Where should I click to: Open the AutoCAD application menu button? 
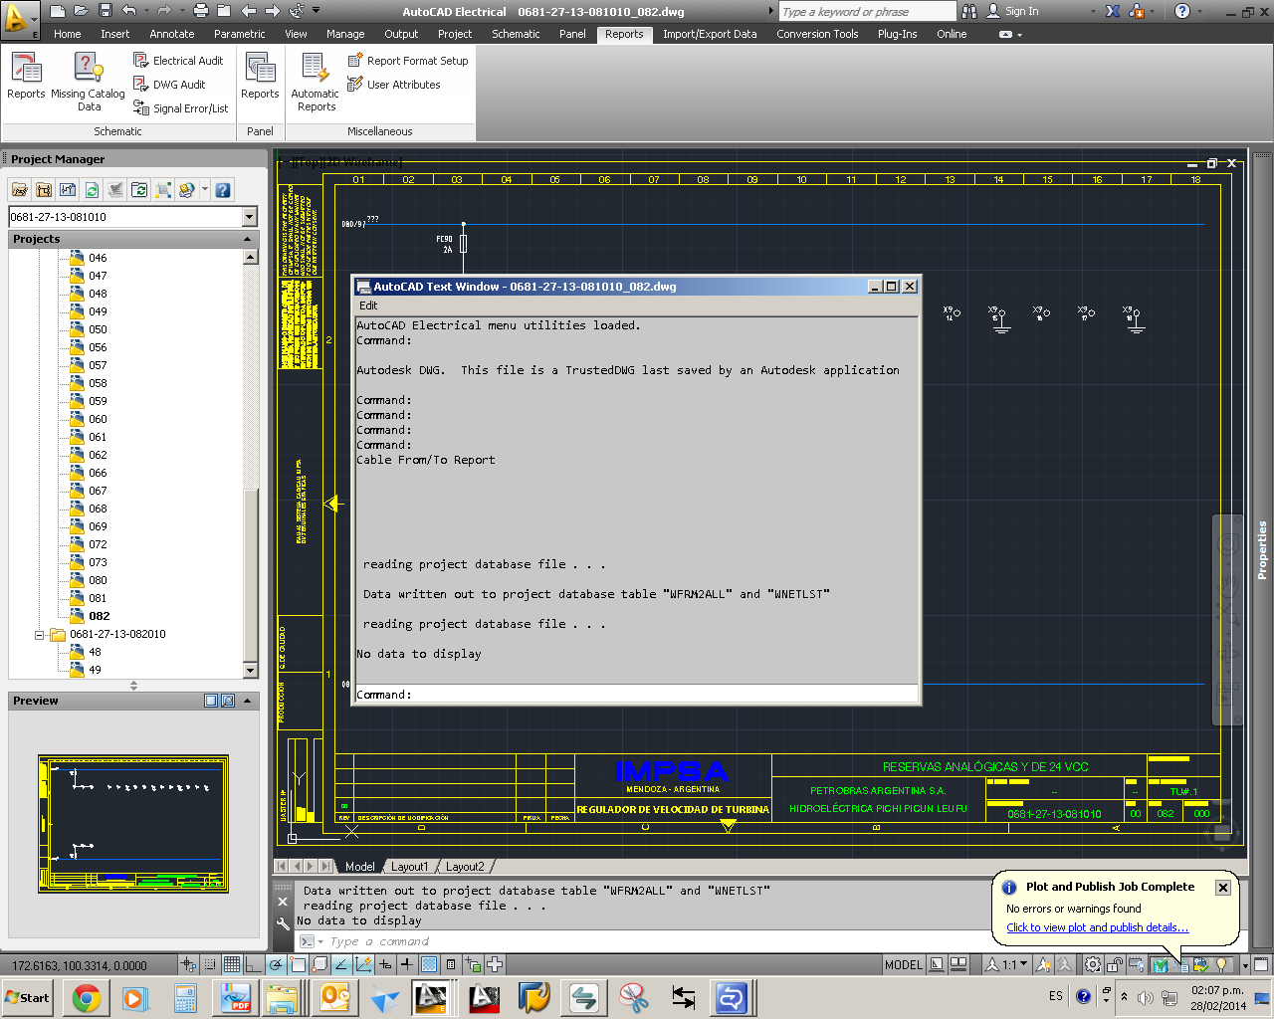(20, 18)
